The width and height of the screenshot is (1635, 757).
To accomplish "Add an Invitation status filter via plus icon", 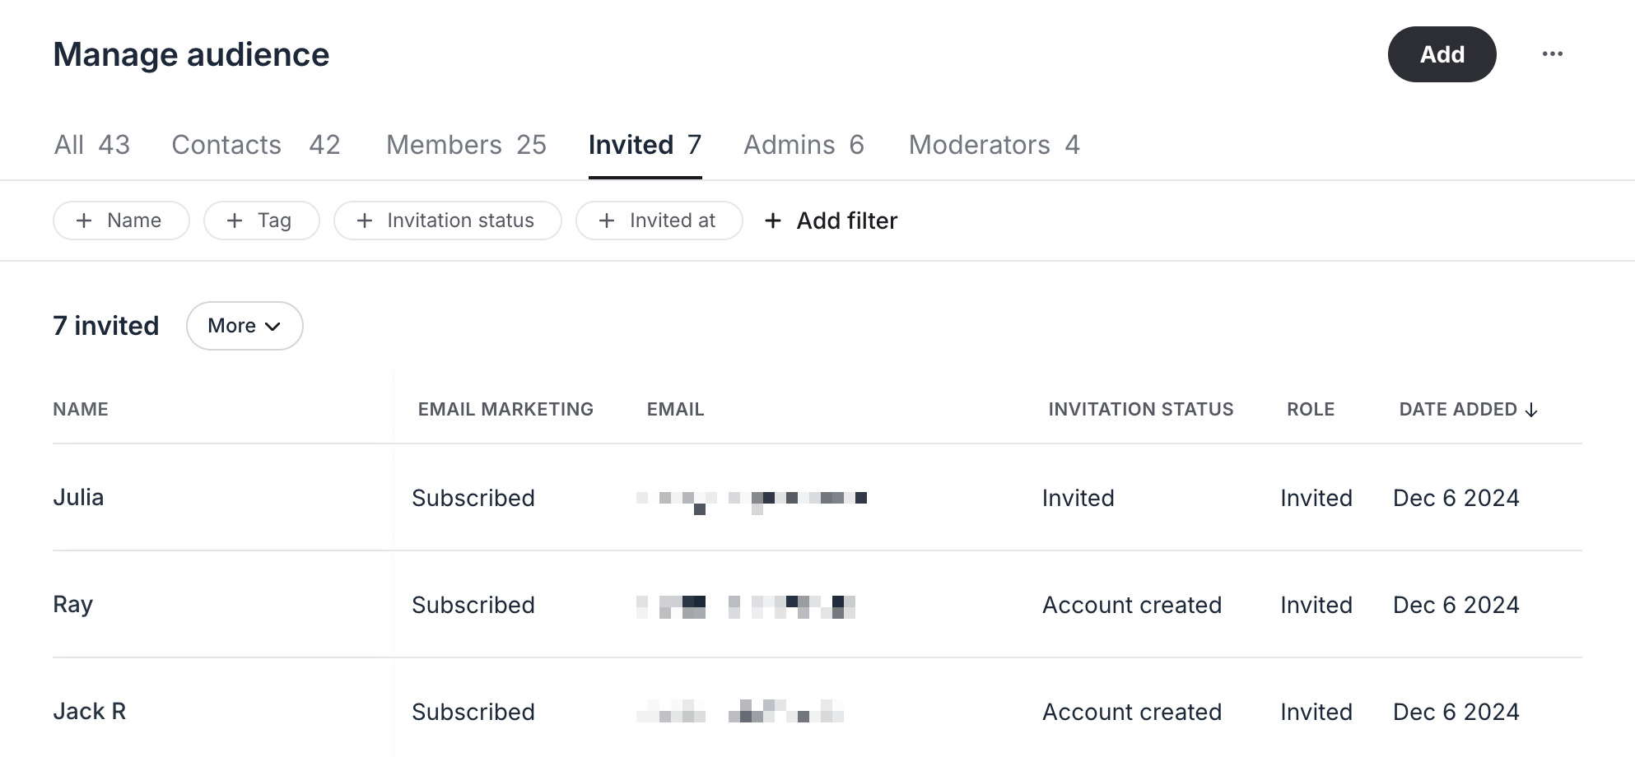I will pyautogui.click(x=363, y=221).
